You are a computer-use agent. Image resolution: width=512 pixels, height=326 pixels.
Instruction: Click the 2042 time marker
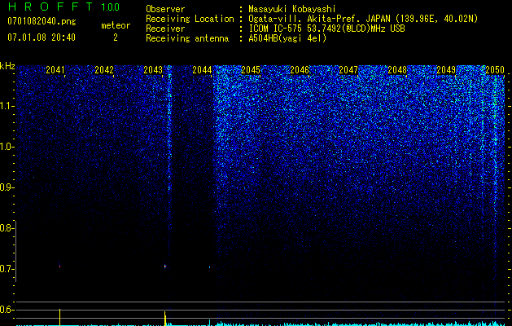(104, 69)
